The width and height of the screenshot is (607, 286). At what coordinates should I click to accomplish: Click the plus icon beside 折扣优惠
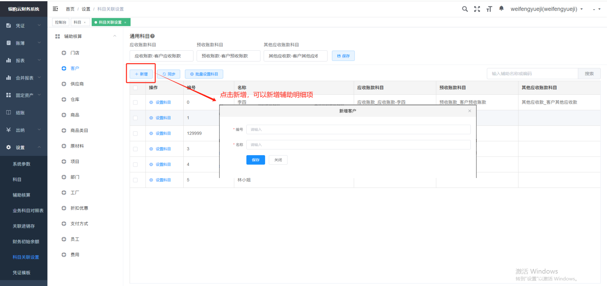click(64, 208)
